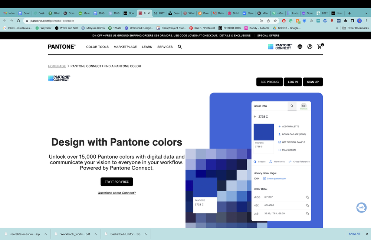Open the account profile icon
This screenshot has width=371, height=240.
click(x=310, y=47)
